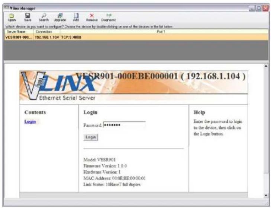Viewport: 271px width, 208px height.
Task: Click the Link Status text
Action: point(112,185)
